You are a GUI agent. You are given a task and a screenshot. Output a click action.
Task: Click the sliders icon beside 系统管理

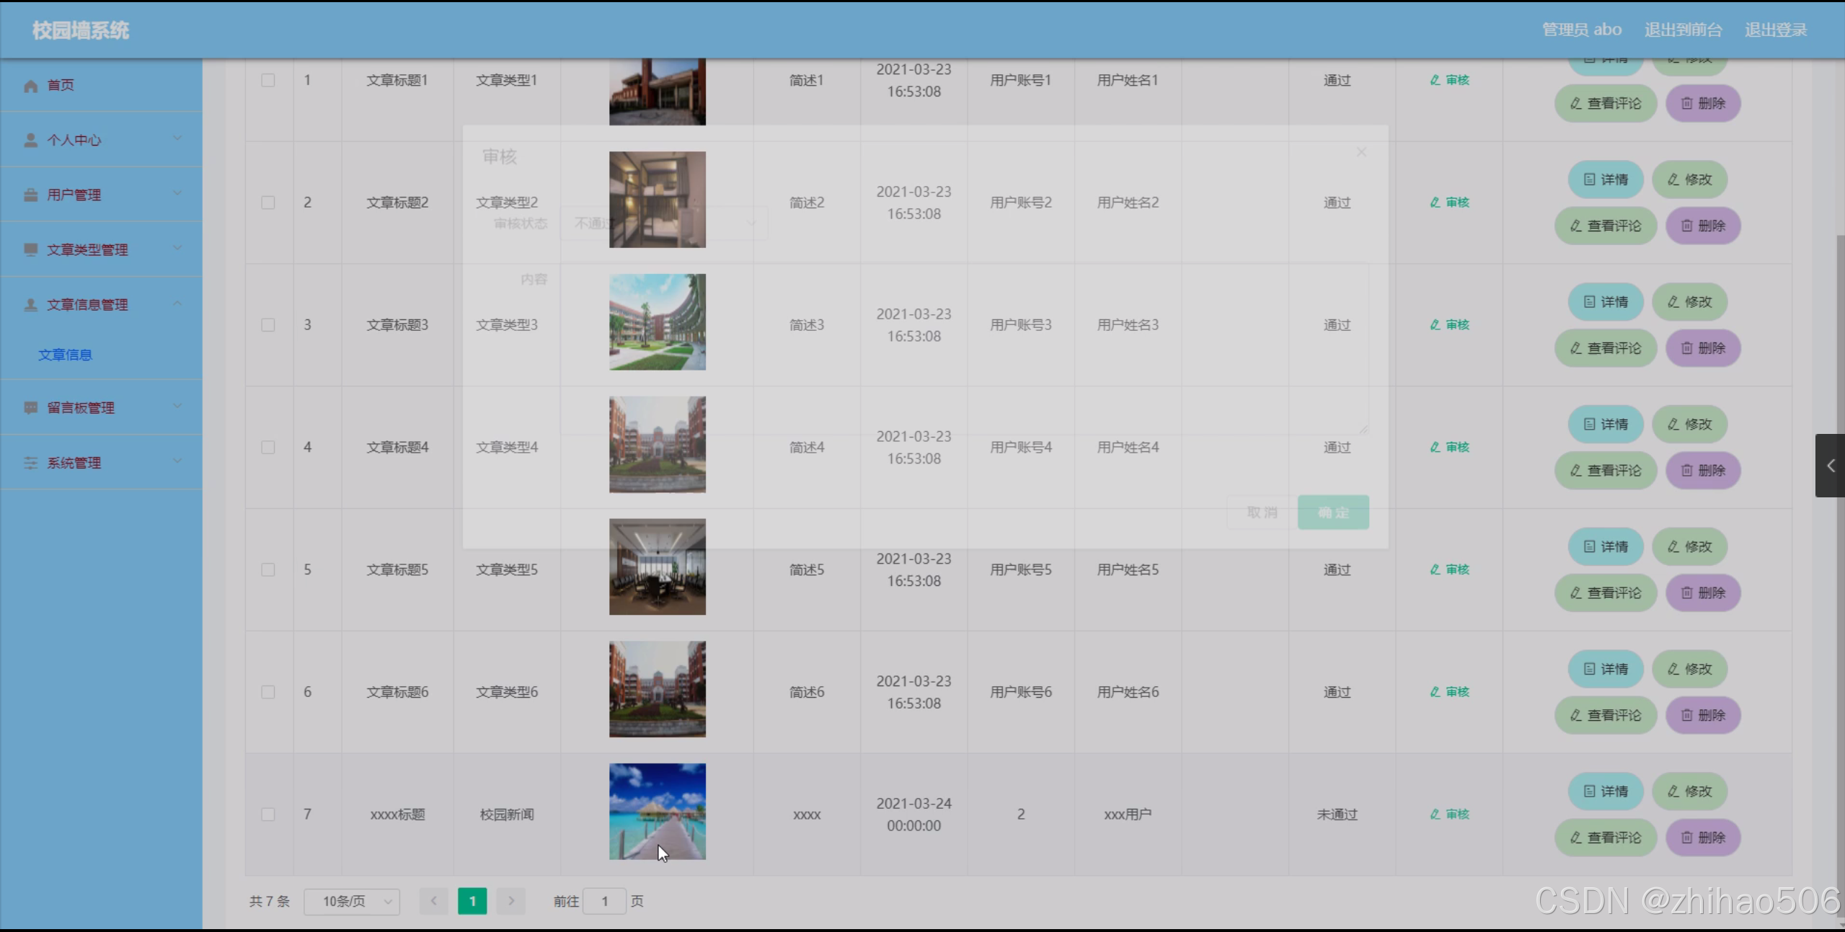pyautogui.click(x=30, y=463)
